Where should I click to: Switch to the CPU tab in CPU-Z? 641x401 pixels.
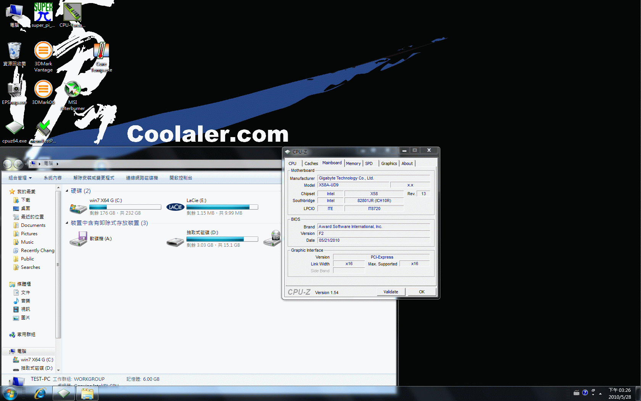(293, 163)
